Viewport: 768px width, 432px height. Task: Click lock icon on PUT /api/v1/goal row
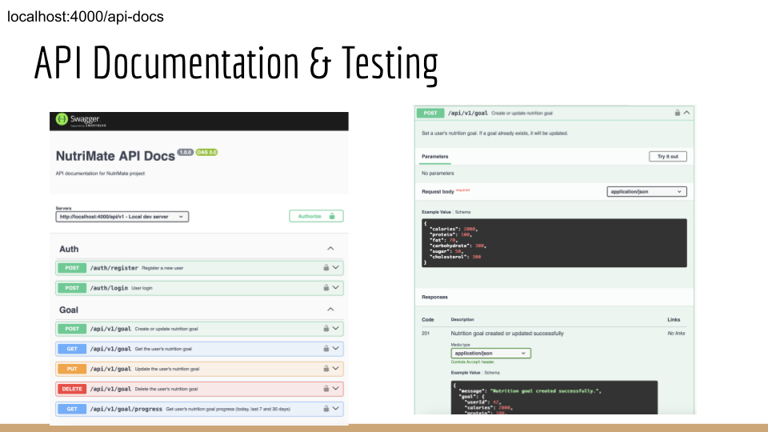[326, 369]
